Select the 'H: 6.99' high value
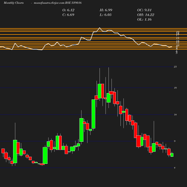The height and width of the screenshot is (187, 187). pos(106,10)
